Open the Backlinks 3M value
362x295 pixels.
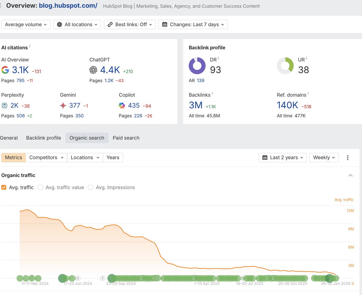[196, 105]
